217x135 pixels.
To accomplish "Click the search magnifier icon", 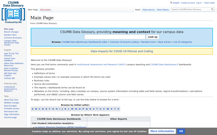I will pos(212,9).
